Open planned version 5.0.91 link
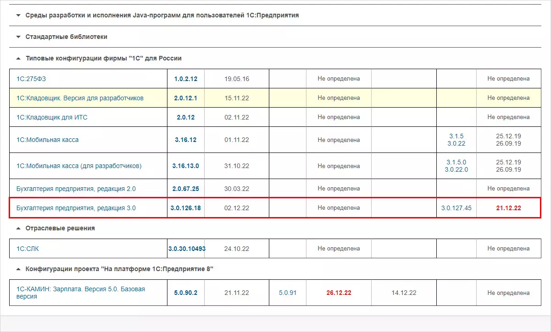Screen dimensions: 551x332 (288, 293)
